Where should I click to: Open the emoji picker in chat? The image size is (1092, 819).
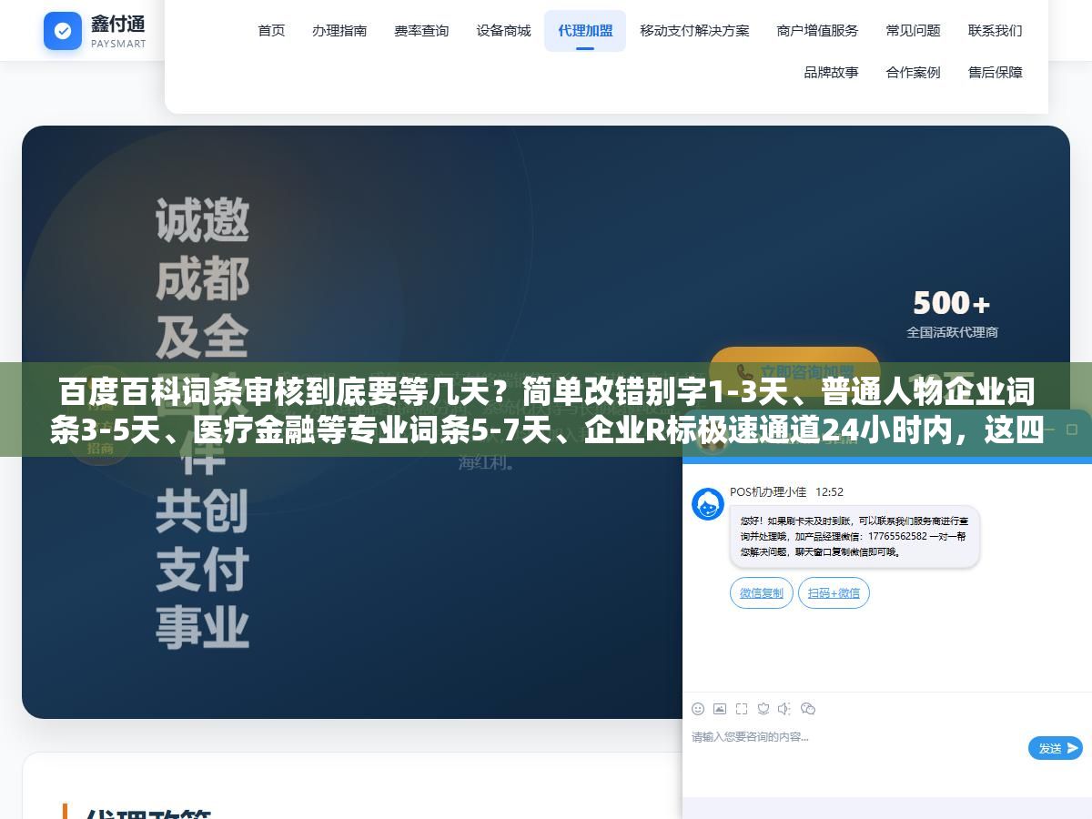698,709
